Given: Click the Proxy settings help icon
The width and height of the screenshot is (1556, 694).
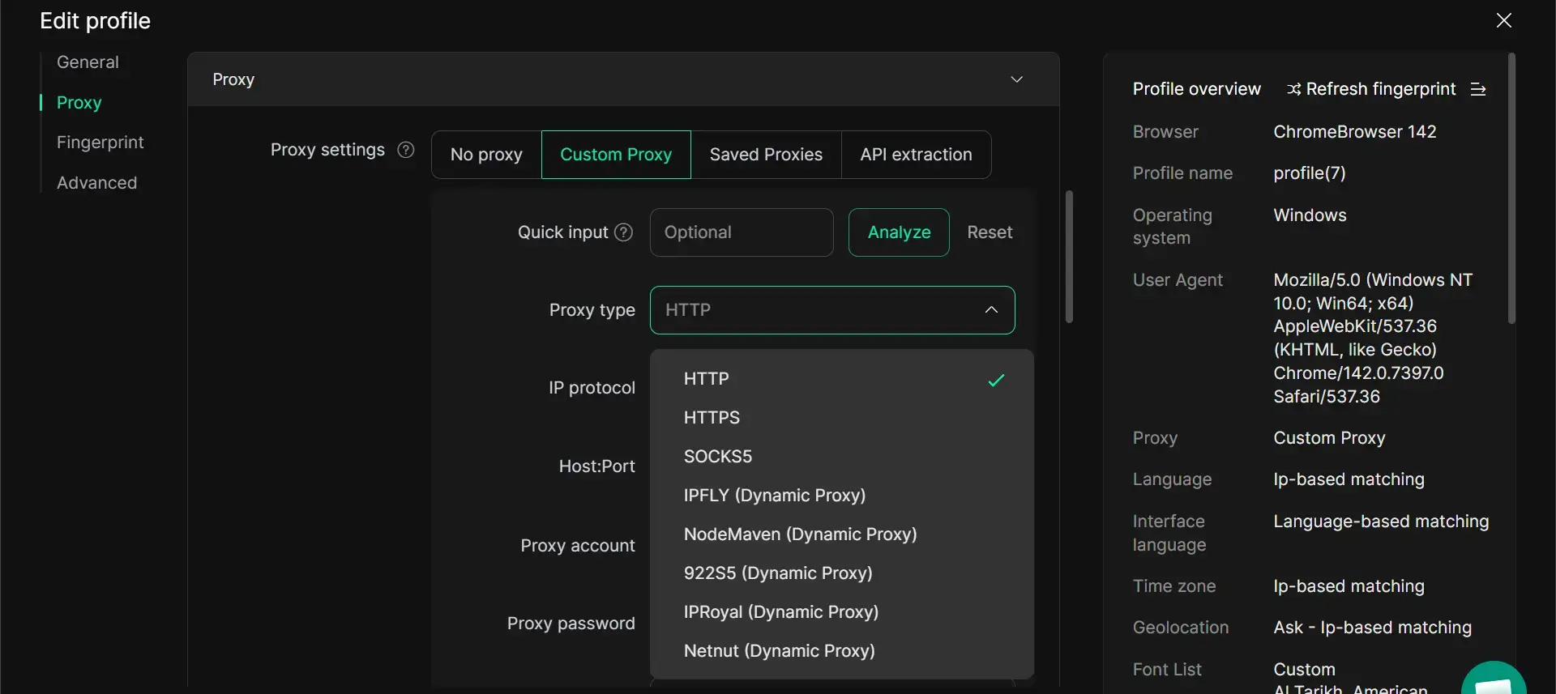Looking at the screenshot, I should point(406,151).
